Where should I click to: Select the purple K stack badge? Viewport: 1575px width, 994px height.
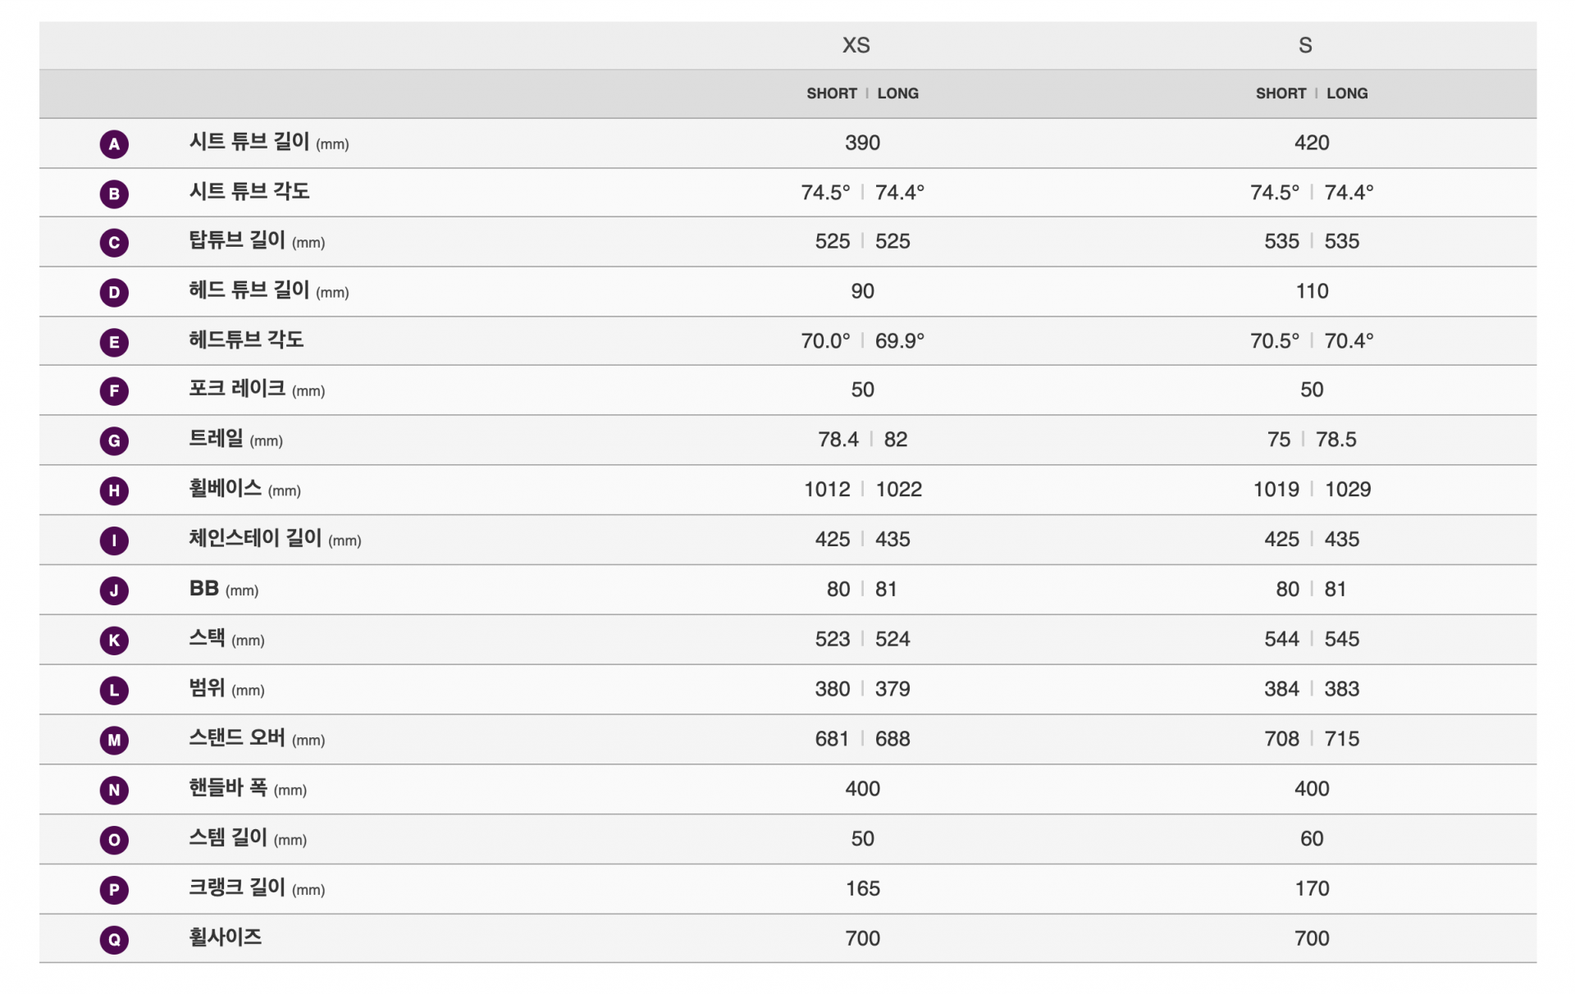(x=114, y=641)
